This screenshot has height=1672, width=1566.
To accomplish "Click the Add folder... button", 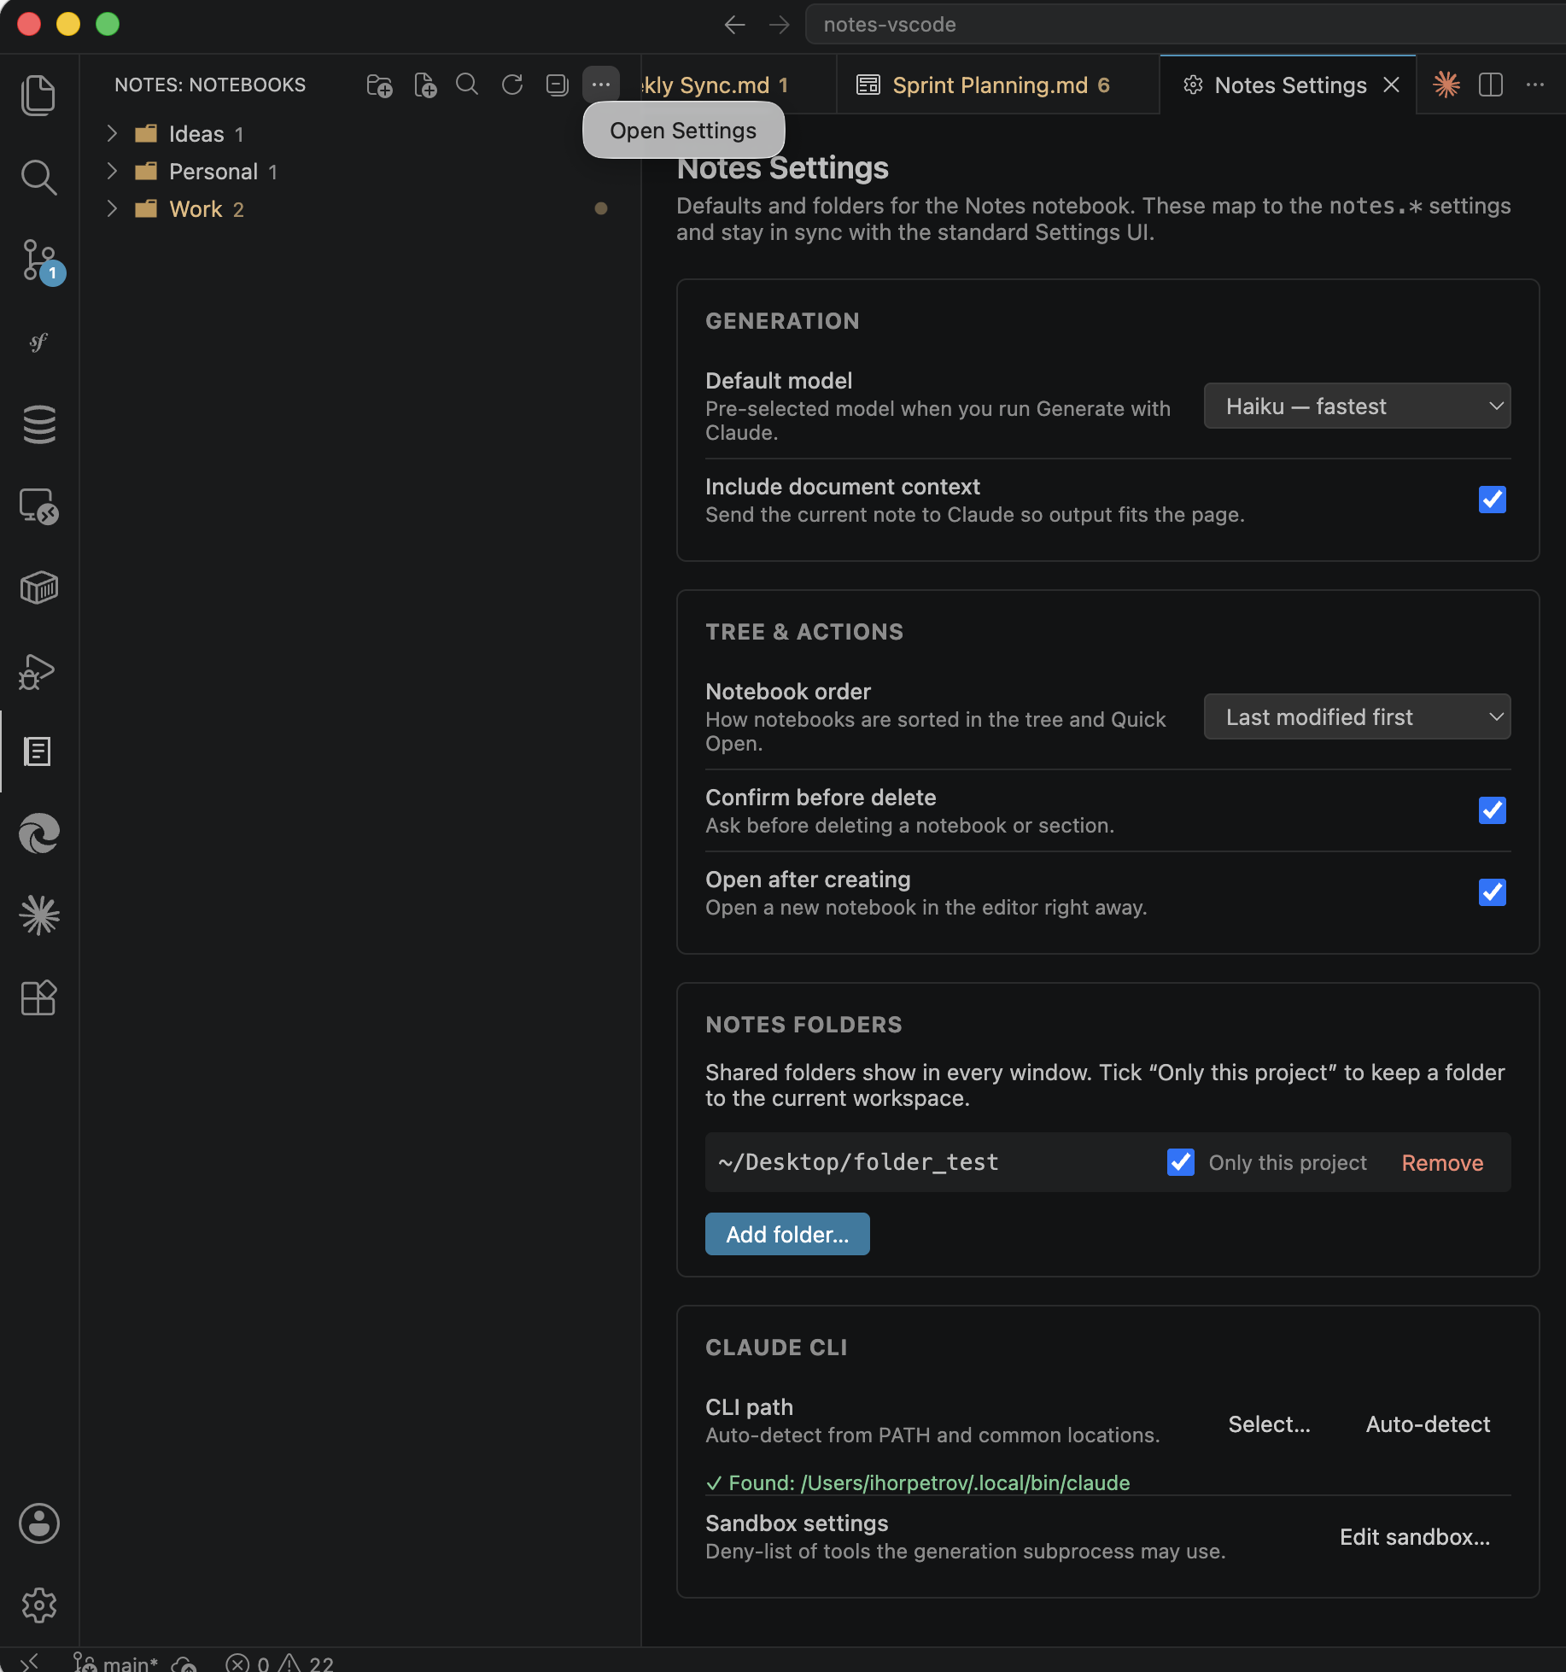I will coord(787,1235).
